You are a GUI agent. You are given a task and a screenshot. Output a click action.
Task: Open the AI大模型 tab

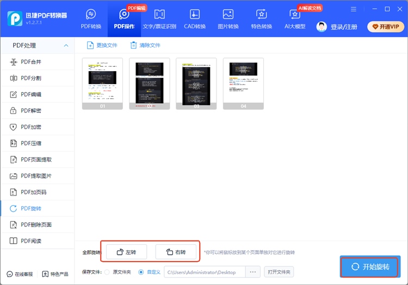tap(295, 19)
